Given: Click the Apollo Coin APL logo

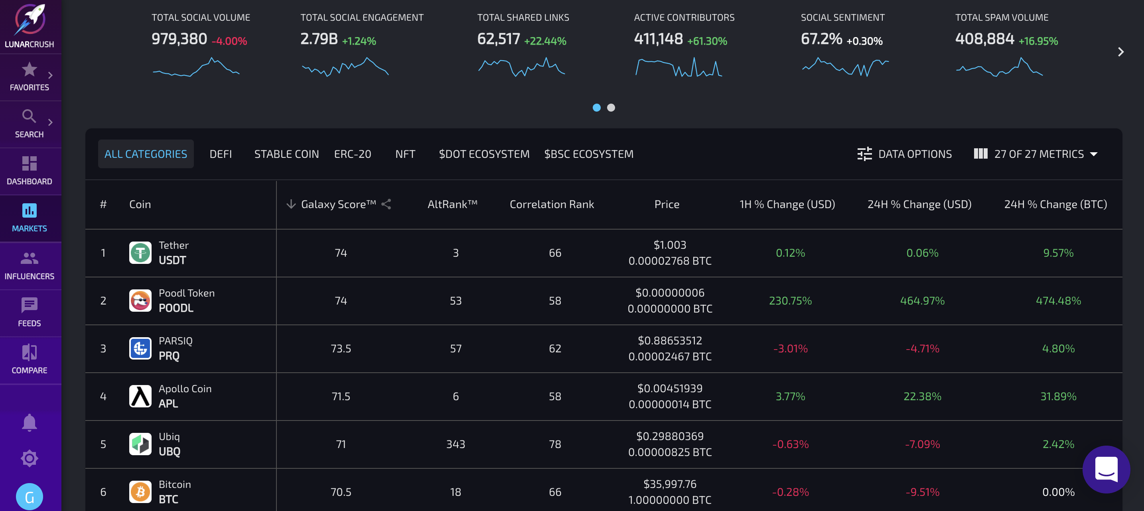Looking at the screenshot, I should [x=140, y=397].
